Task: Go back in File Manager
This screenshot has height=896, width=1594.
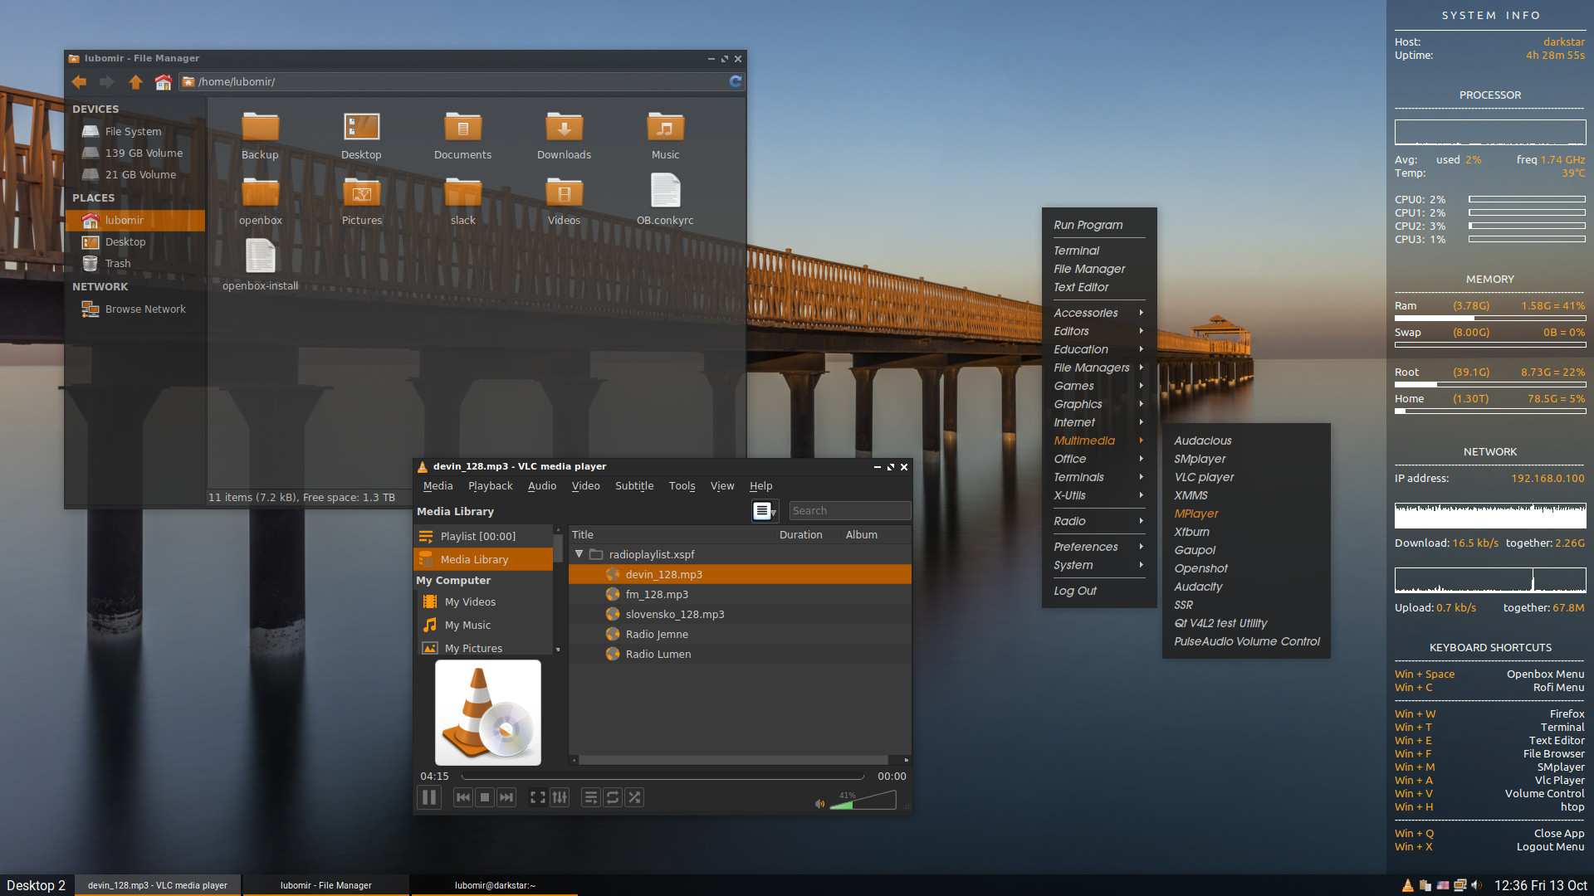Action: click(79, 81)
